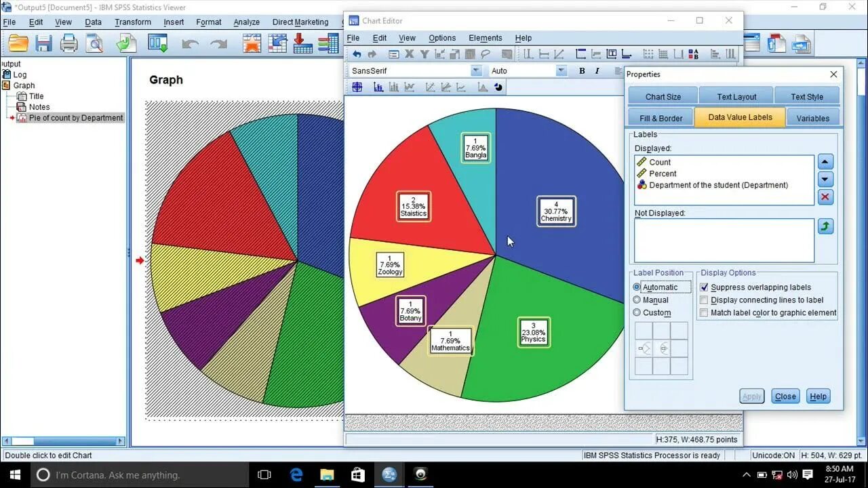Screen dimensions: 868x488
Task: Click the Export output icon in Viewer
Action: [x=126, y=44]
